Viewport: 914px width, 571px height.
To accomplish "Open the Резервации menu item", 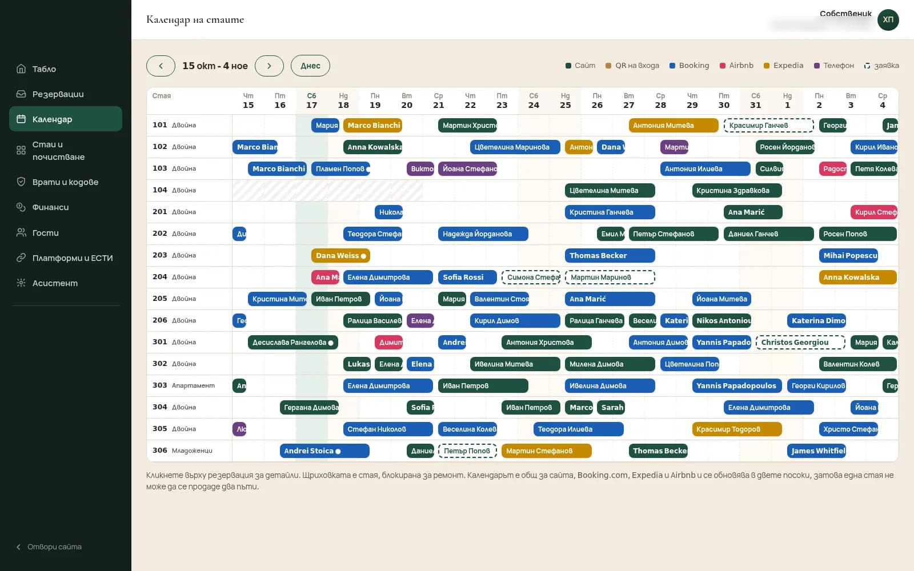I will tap(66, 94).
